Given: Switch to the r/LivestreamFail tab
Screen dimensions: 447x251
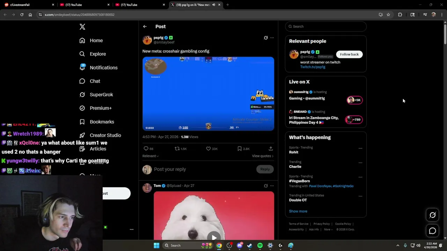Looking at the screenshot, I should pyautogui.click(x=29, y=5).
